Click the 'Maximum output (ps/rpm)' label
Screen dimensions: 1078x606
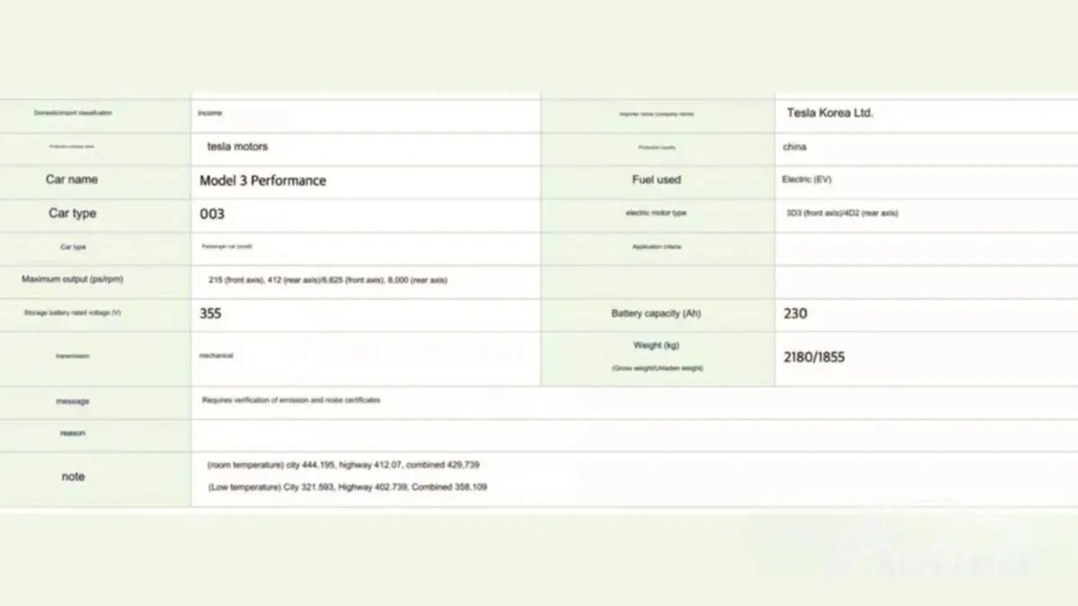pyautogui.click(x=72, y=279)
